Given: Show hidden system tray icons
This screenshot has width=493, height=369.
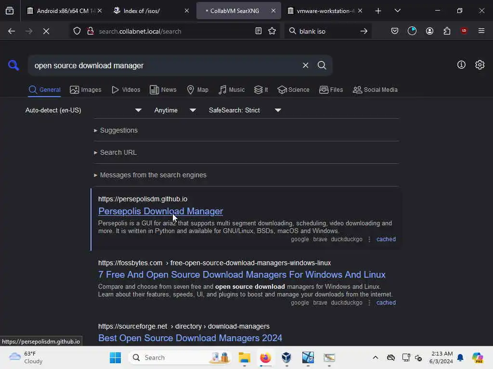Looking at the screenshot, I should (x=376, y=357).
